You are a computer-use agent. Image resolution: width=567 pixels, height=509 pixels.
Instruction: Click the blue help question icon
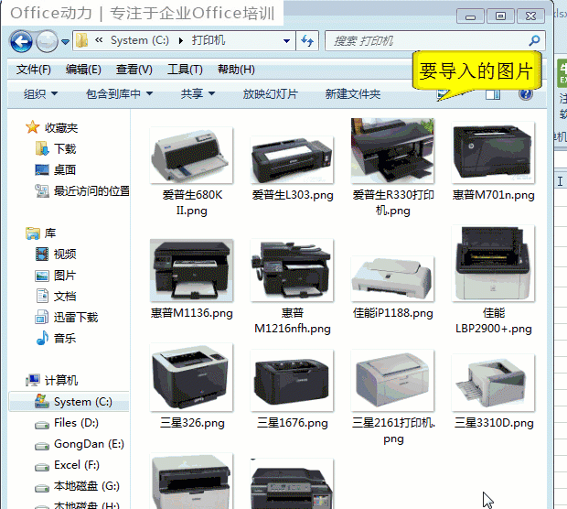coord(526,94)
